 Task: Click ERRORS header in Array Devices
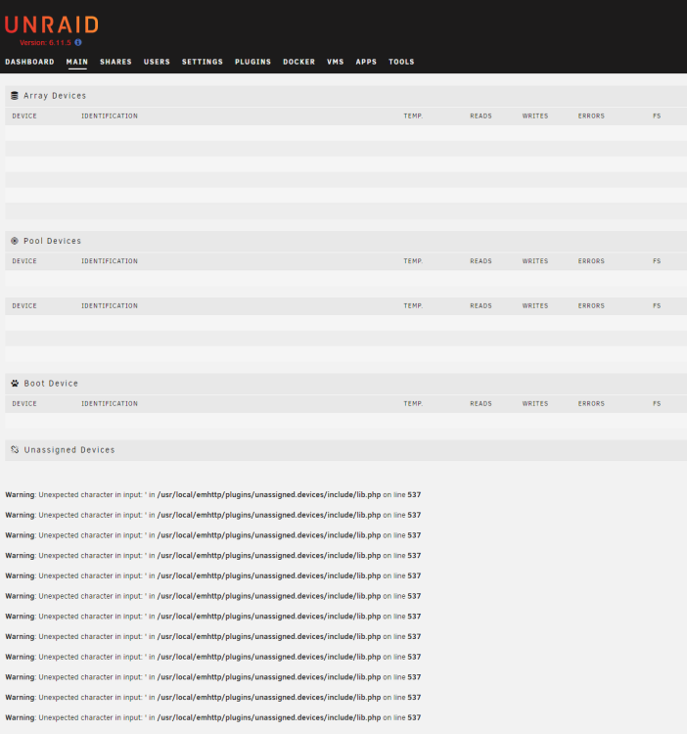pyautogui.click(x=591, y=116)
